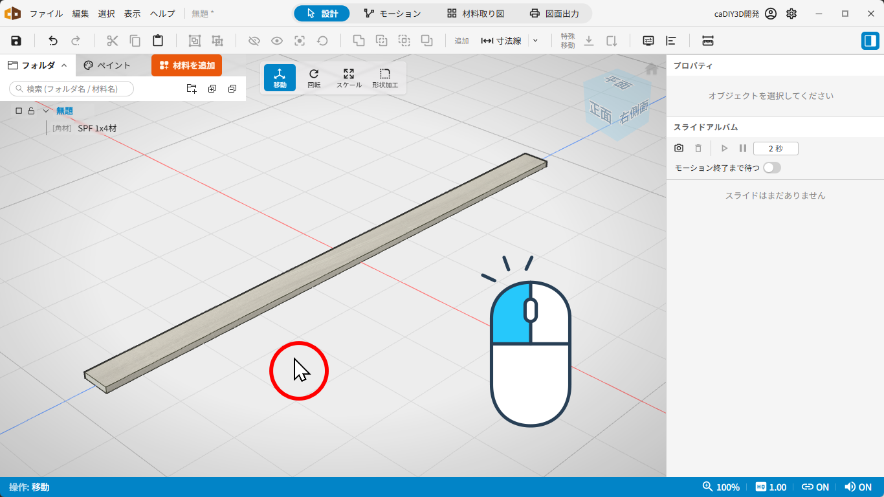Click the add material (材料を追加) button

tap(186, 65)
